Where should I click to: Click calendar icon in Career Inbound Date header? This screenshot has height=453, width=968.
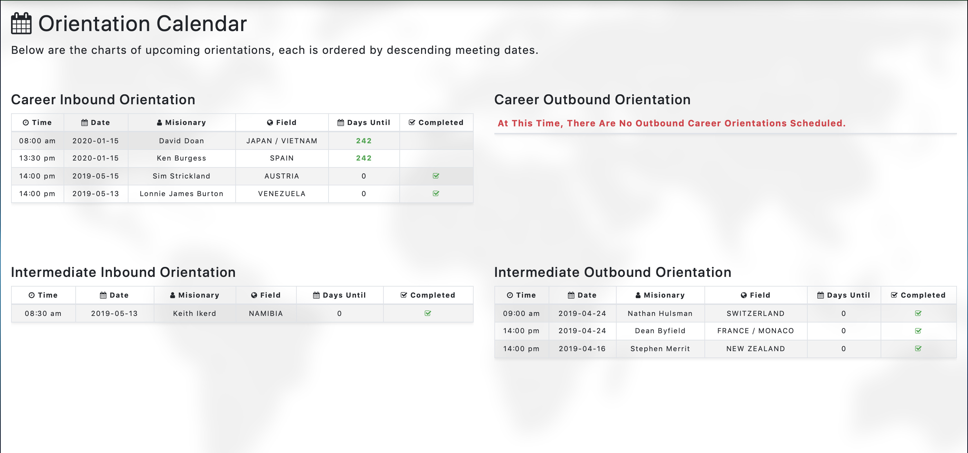click(x=85, y=123)
